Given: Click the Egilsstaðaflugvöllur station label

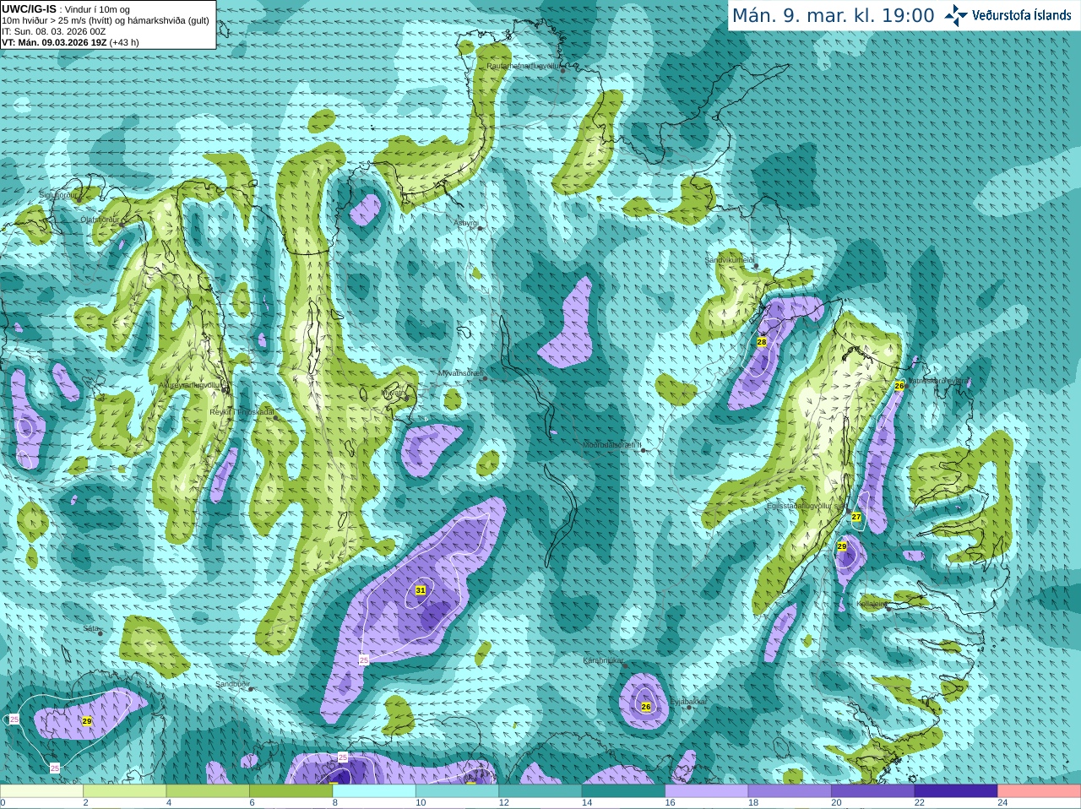Looking at the screenshot, I should point(806,506).
